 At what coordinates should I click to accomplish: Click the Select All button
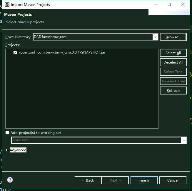173,53
